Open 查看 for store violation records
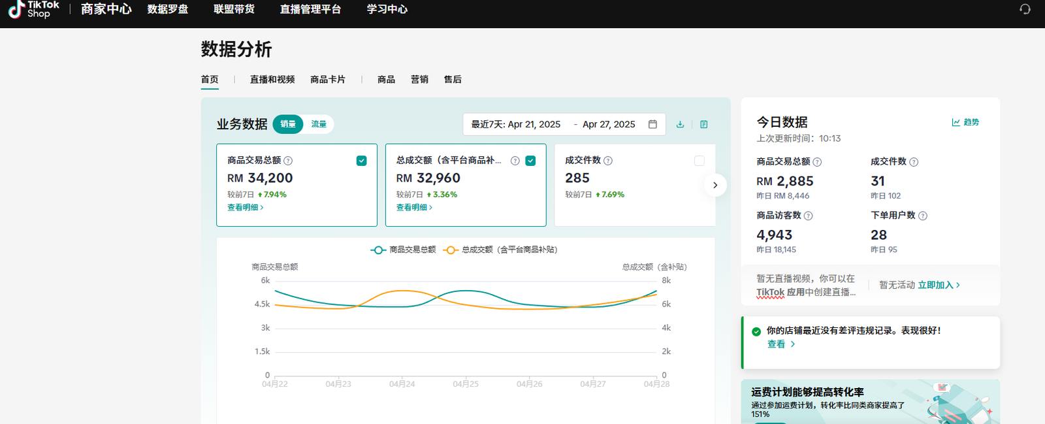Screen dimensions: 1045x424 (x=781, y=344)
